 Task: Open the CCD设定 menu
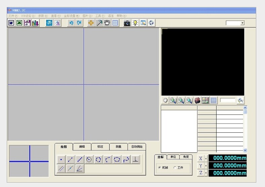(x=28, y=16)
